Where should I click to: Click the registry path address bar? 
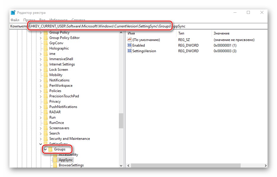click(x=138, y=26)
